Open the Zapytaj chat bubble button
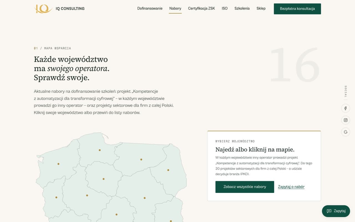The height and width of the screenshot is (222, 355). [336, 211]
